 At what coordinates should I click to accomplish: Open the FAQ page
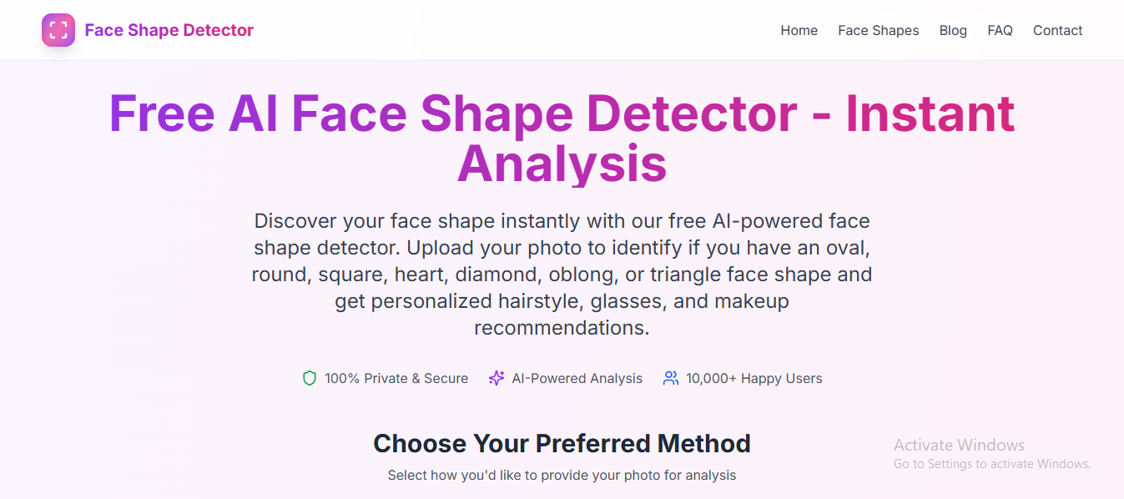click(x=1000, y=30)
